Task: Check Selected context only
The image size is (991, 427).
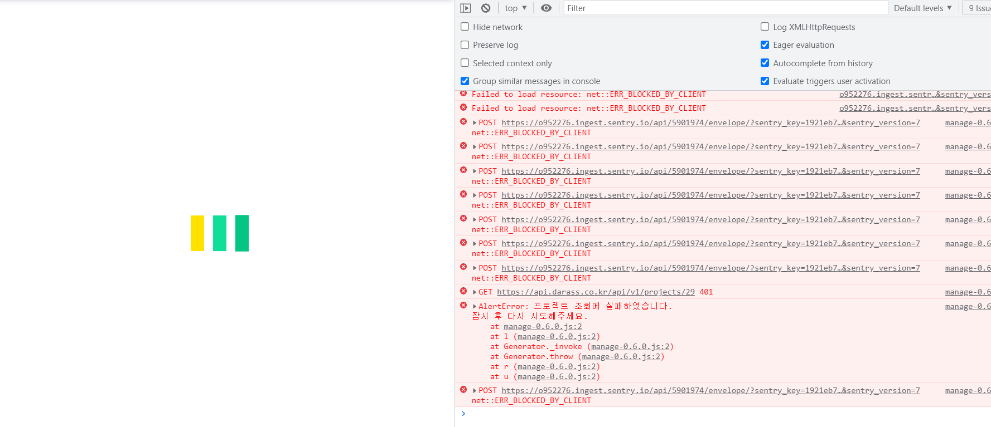Action: tap(465, 63)
